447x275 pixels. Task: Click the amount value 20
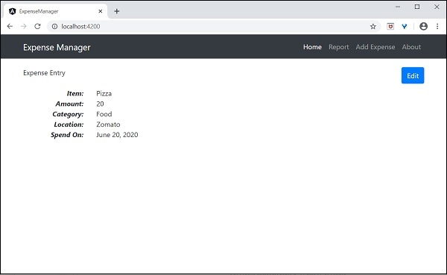pyautogui.click(x=100, y=104)
